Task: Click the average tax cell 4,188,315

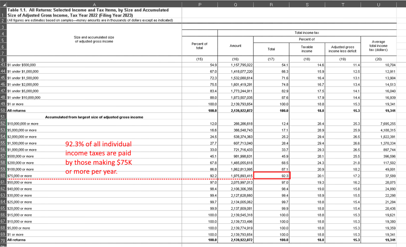Action: [x=379, y=130]
